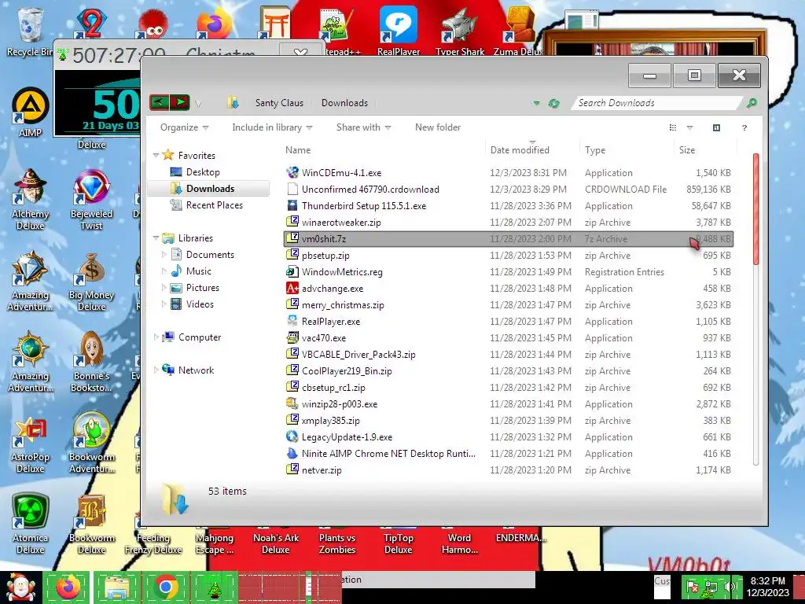Collapse the Libraries tree group
This screenshot has width=805, height=604.
click(156, 238)
